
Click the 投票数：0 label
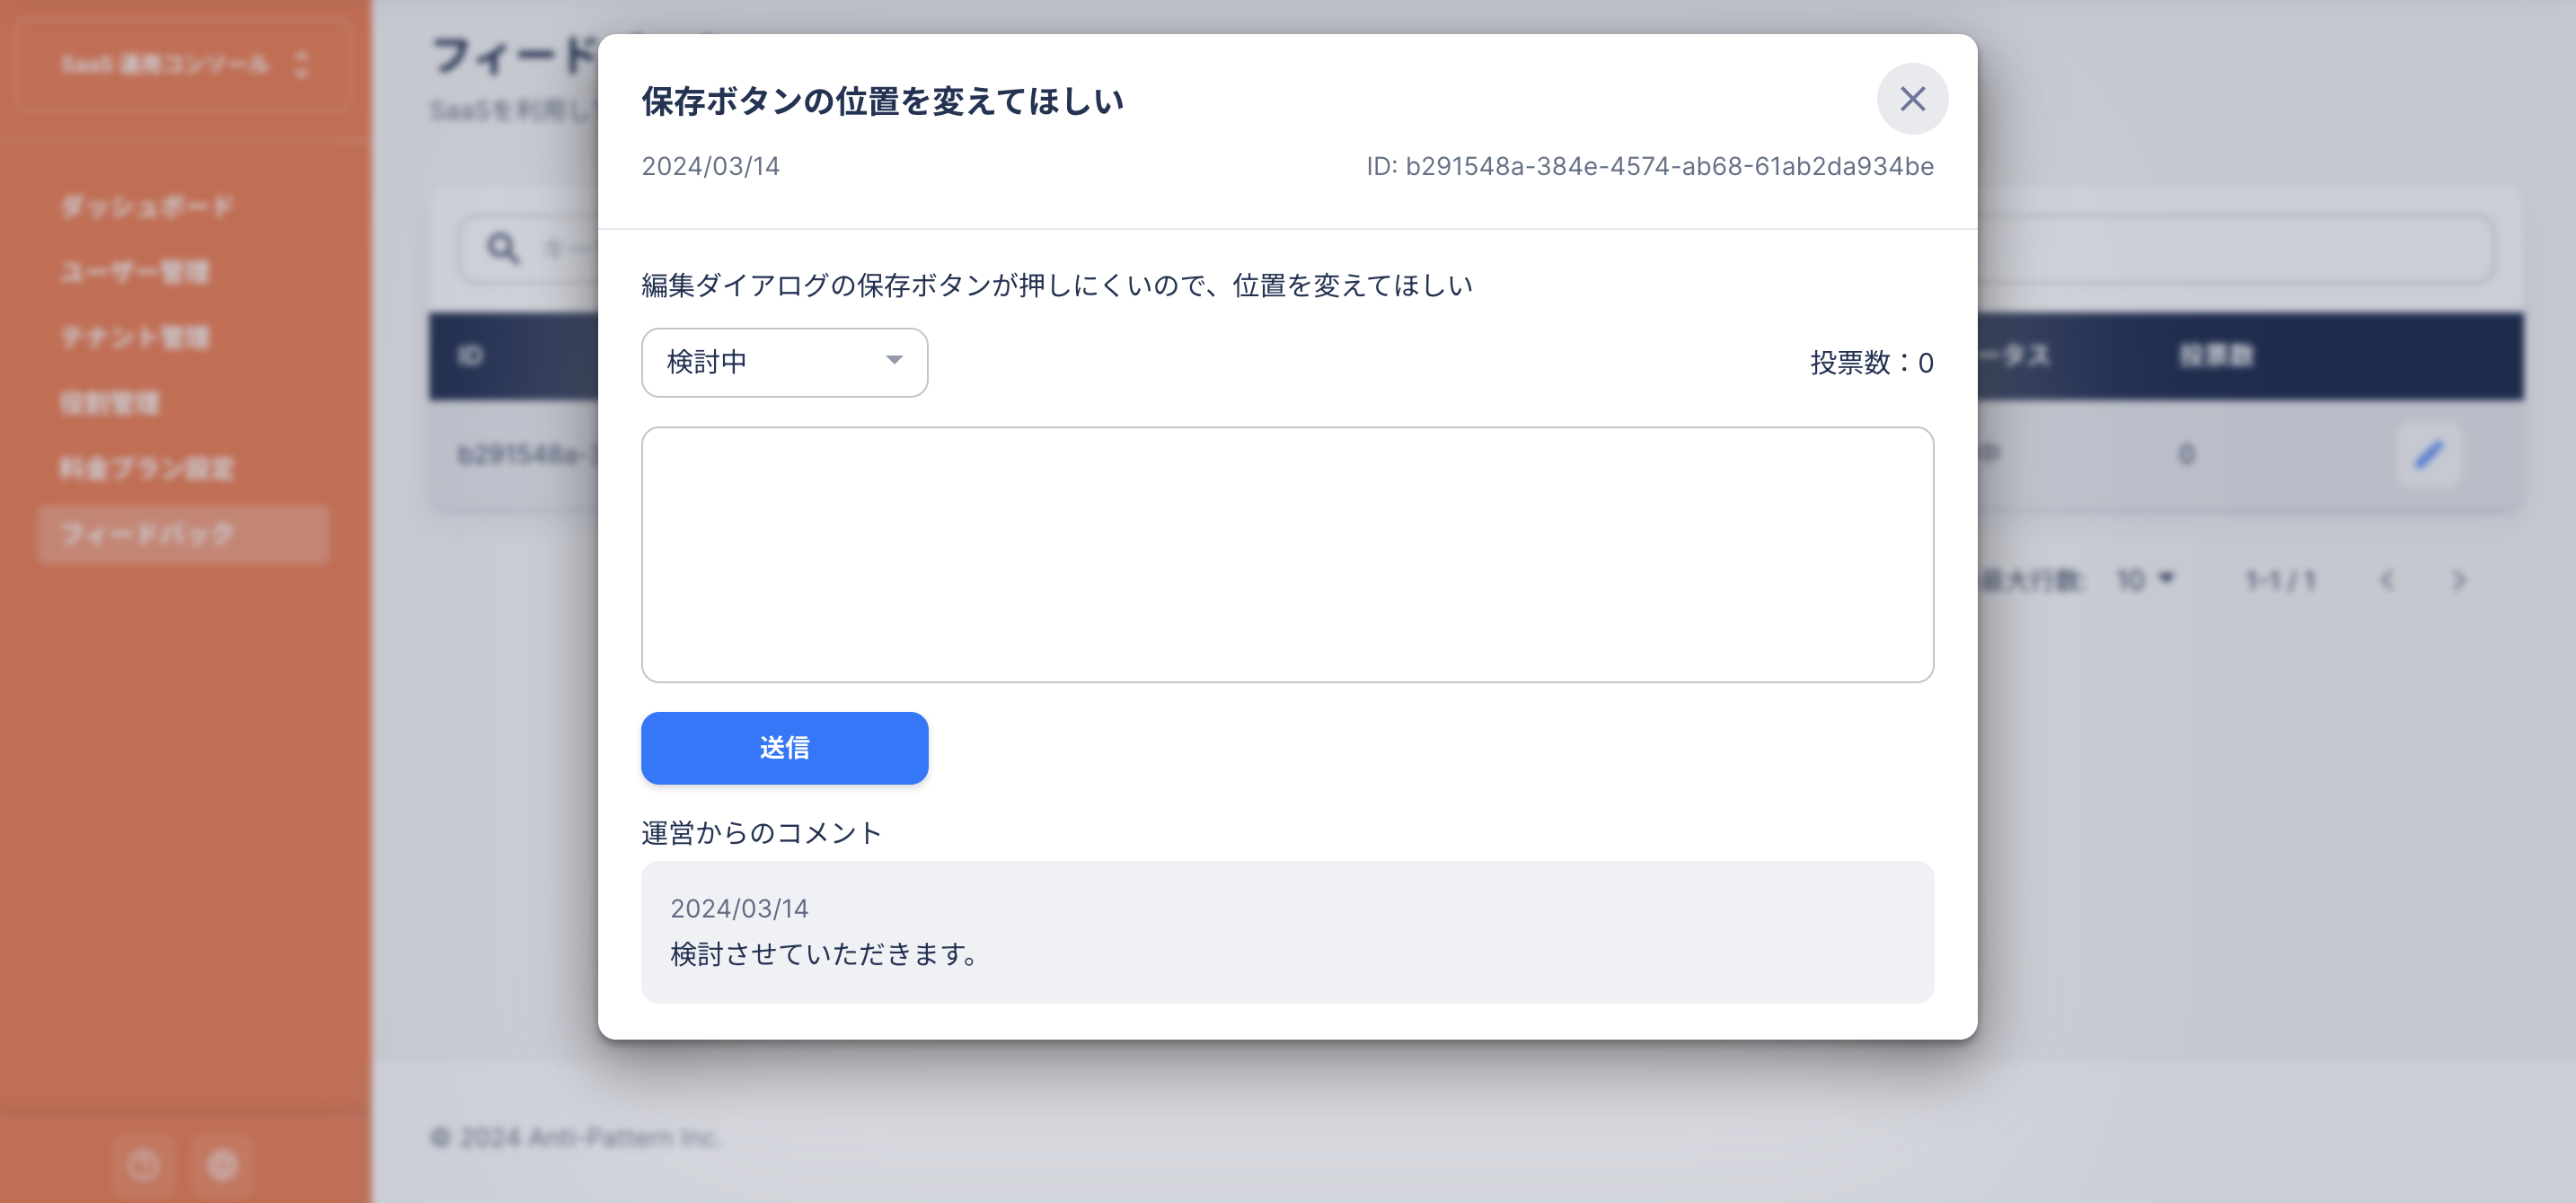(1871, 362)
